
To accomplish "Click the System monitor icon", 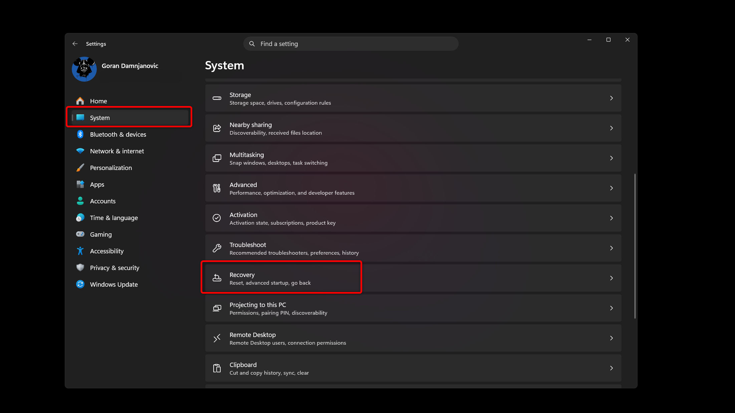I will [80, 117].
